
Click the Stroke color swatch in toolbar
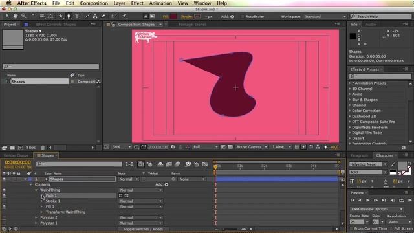point(197,16)
